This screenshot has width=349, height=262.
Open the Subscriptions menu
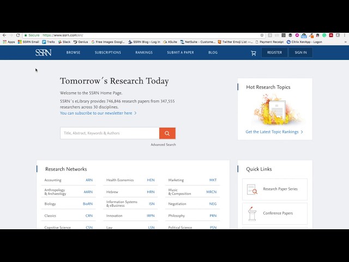108,52
